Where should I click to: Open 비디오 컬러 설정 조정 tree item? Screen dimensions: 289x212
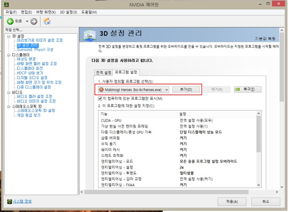tap(34, 96)
